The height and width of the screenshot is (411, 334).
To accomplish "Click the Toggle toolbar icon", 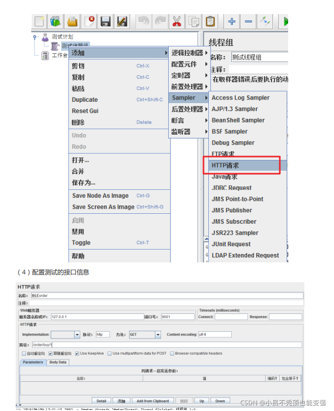I will click(265, 21).
